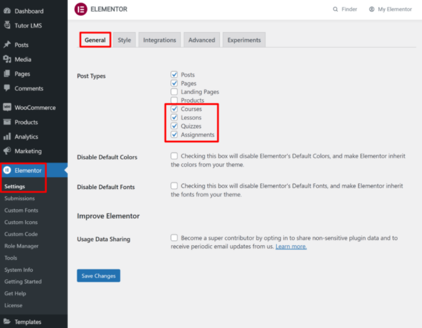This screenshot has width=422, height=328.
Task: Check the Usage Data Sharing checkbox
Action: pos(174,238)
